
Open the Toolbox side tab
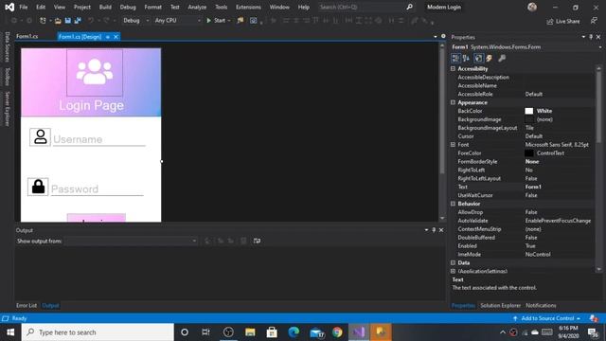7,77
